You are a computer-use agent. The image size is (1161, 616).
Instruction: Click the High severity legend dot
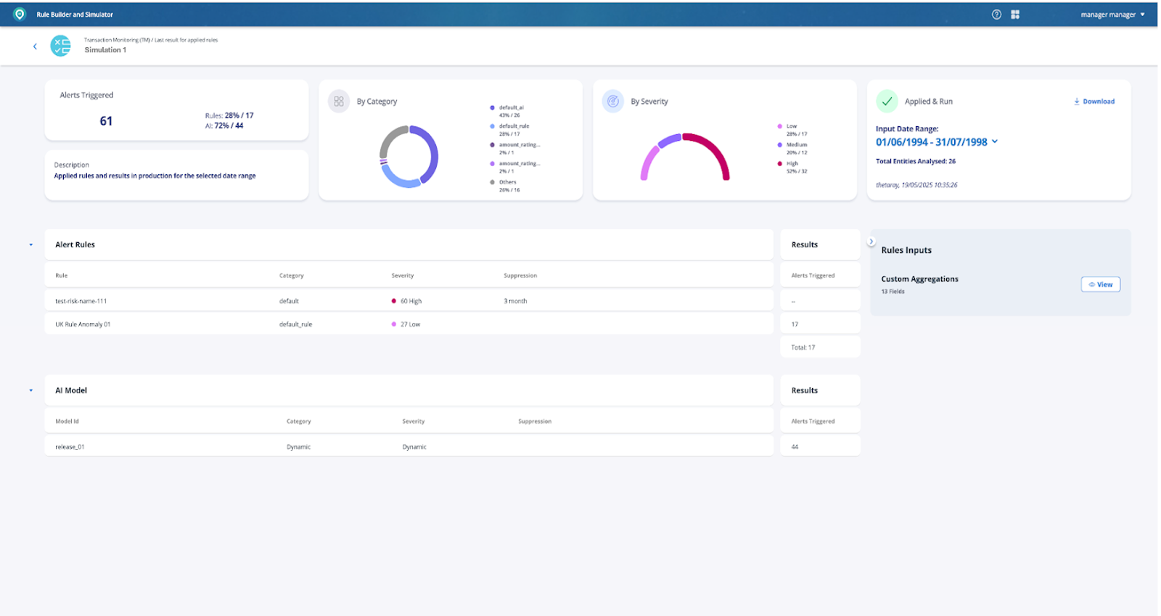point(780,163)
